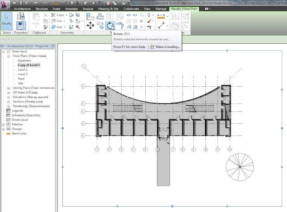Click the Match Type Properties icon
Image resolution: width=287 pixels, height=212 pixels.
click(46, 27)
